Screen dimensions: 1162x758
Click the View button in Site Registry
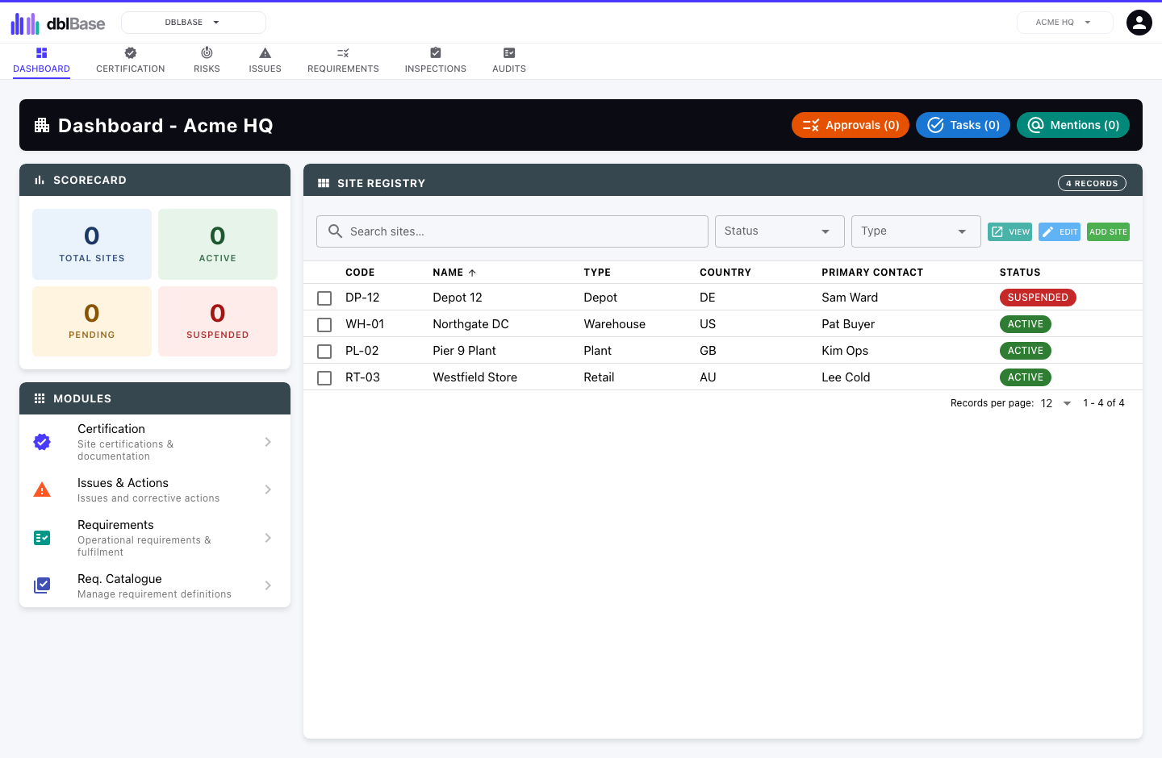point(1010,232)
